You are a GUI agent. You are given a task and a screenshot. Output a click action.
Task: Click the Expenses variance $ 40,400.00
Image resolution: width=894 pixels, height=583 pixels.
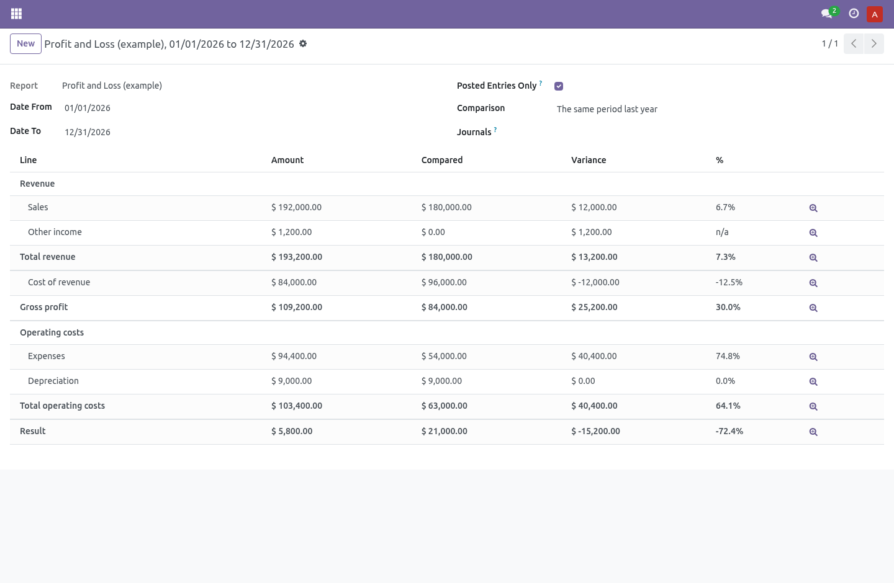pos(594,356)
